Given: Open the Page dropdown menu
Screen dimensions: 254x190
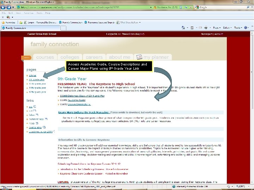Looking at the screenshot, I should (217, 28).
